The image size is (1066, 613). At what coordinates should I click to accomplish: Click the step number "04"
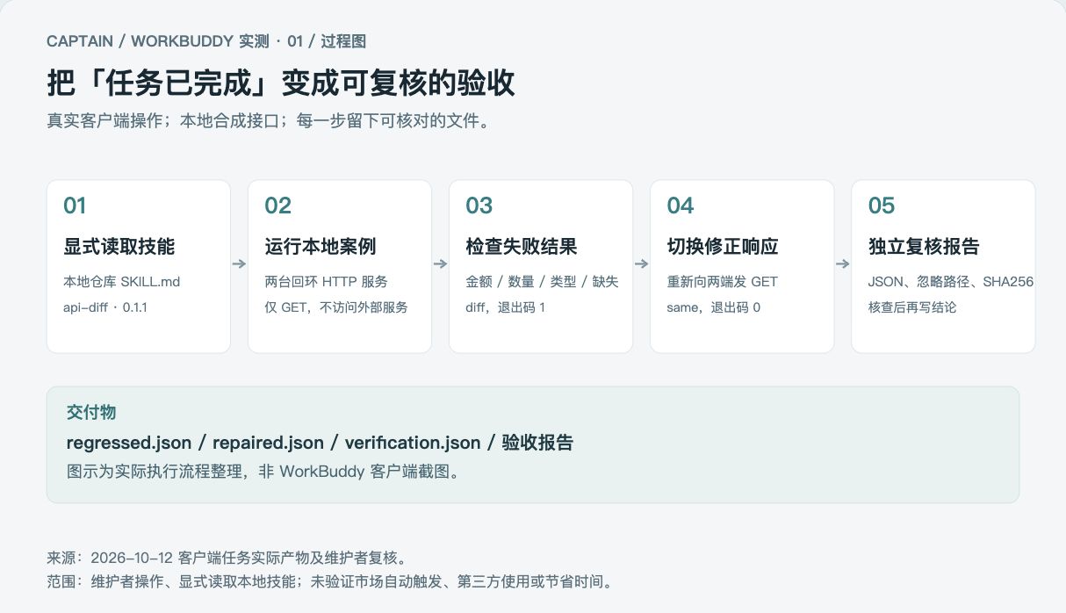tap(681, 206)
